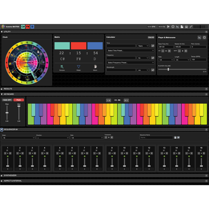Viewport: 209px width, 209px height.
Task: Open the Select Time Preset dropdown
Action: pos(130,51)
